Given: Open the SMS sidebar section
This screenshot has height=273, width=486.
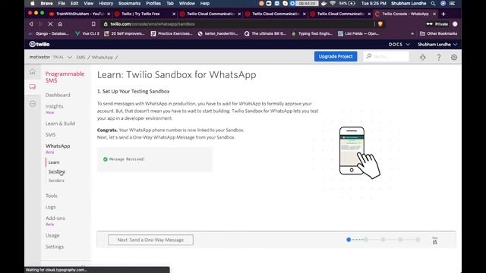Looking at the screenshot, I should pyautogui.click(x=50, y=135).
